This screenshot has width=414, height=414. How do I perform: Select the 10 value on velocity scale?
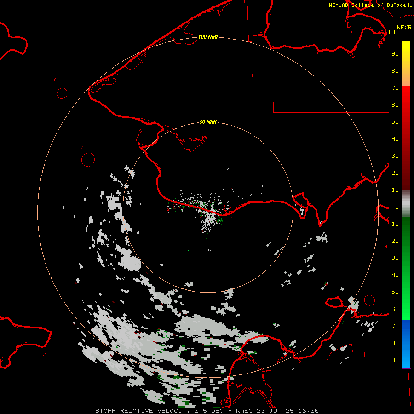[395, 190]
